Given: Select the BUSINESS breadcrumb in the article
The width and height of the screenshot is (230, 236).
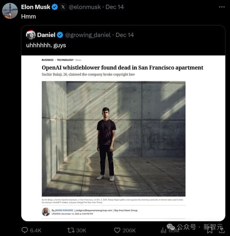Looking at the screenshot, I should tap(47, 60).
